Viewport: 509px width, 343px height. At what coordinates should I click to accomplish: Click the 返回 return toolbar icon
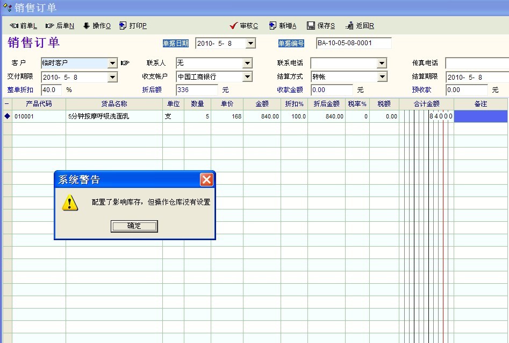point(350,26)
